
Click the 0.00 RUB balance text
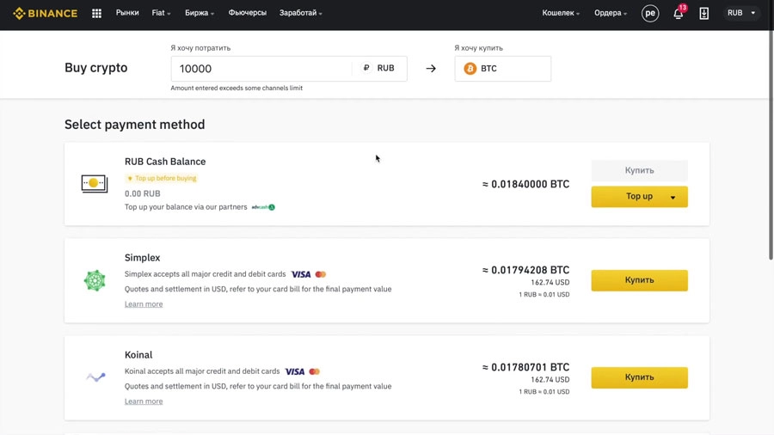(x=142, y=193)
